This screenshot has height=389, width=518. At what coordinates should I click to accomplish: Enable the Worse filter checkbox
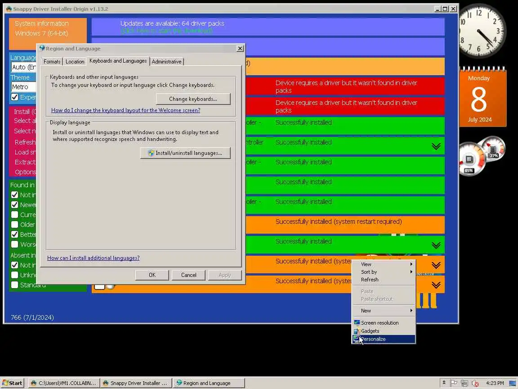coord(14,244)
